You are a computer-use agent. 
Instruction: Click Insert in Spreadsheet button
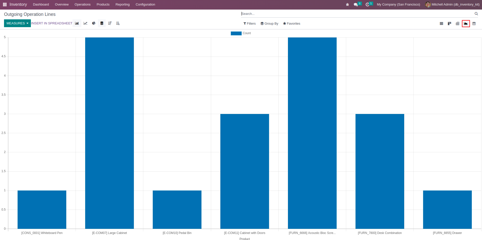coord(52,23)
